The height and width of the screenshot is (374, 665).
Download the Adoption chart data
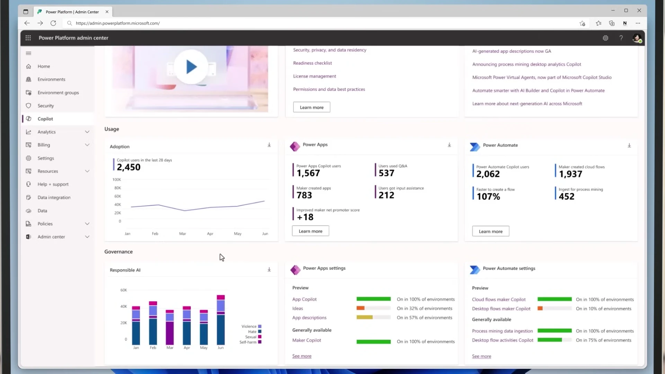click(x=269, y=145)
